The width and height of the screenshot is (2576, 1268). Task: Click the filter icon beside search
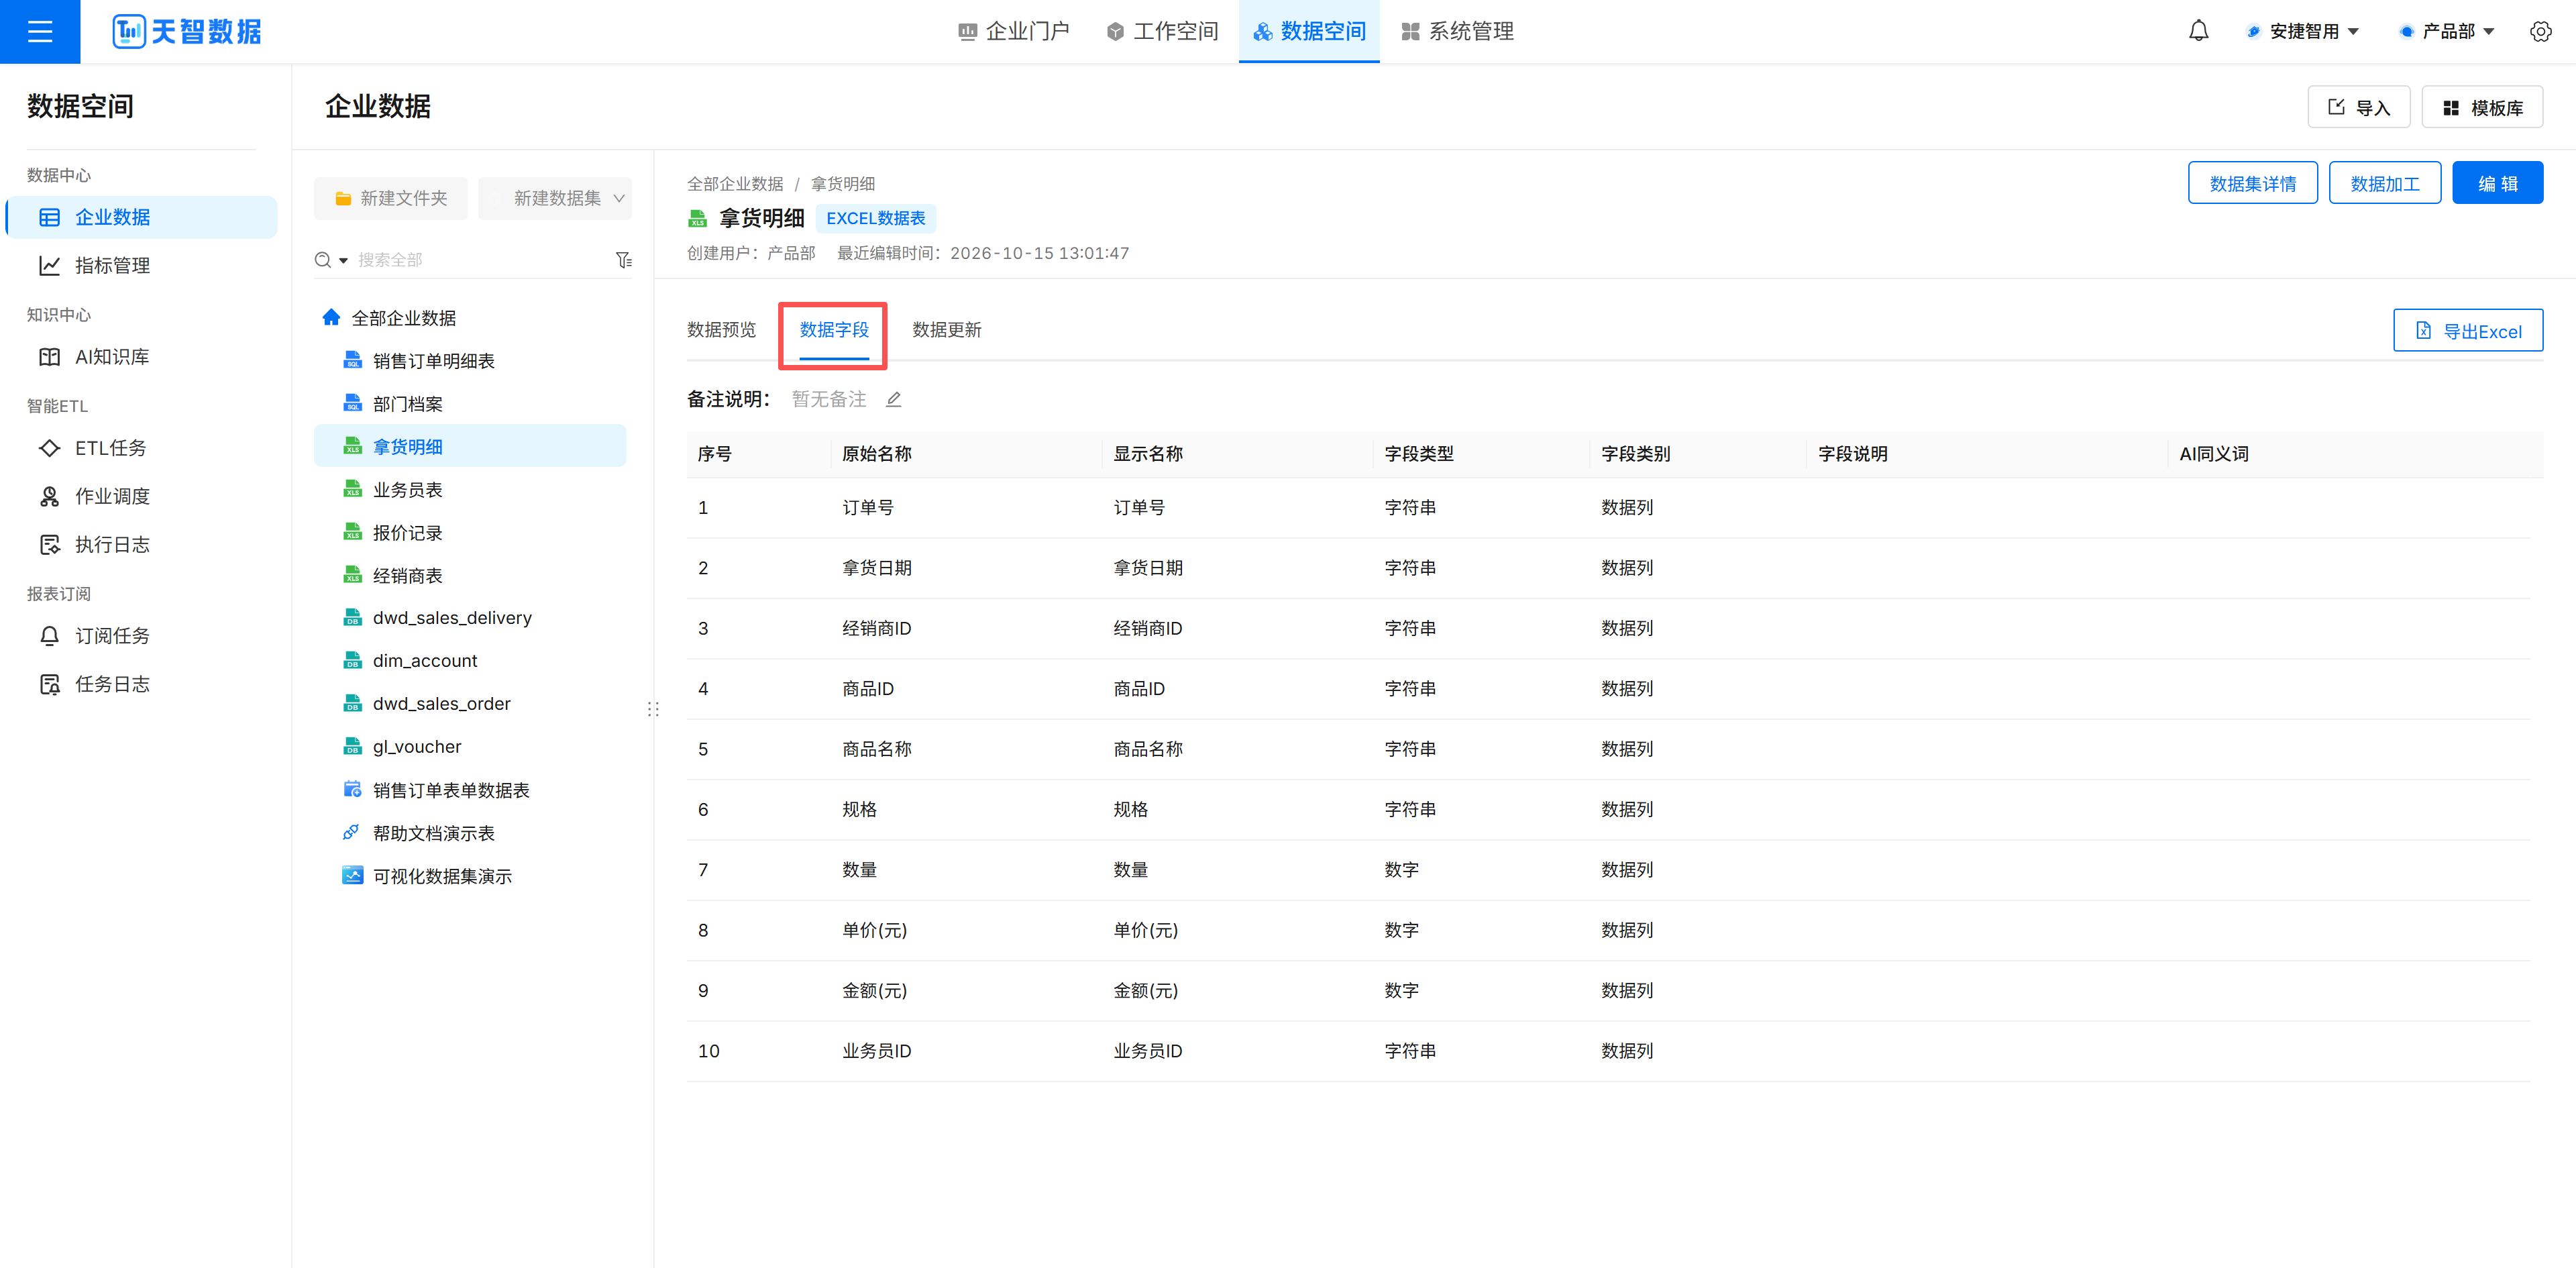pyautogui.click(x=624, y=260)
